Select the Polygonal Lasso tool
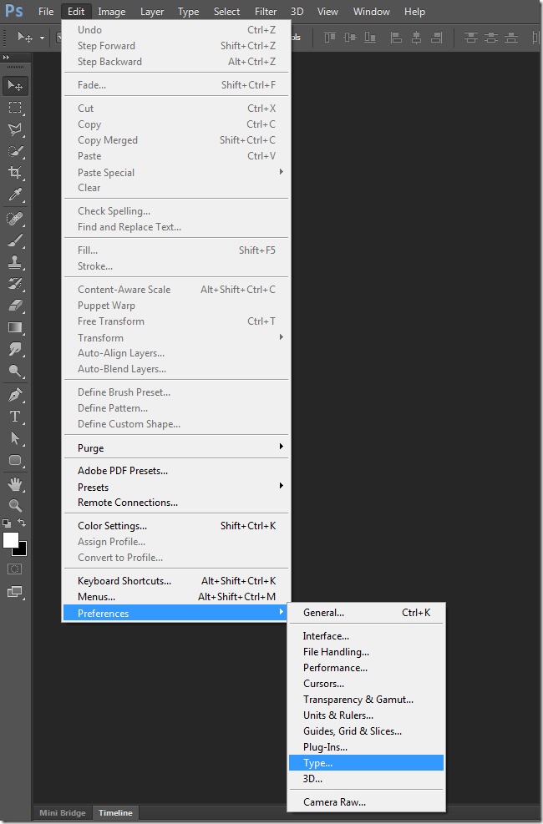The image size is (543, 824). click(15, 129)
